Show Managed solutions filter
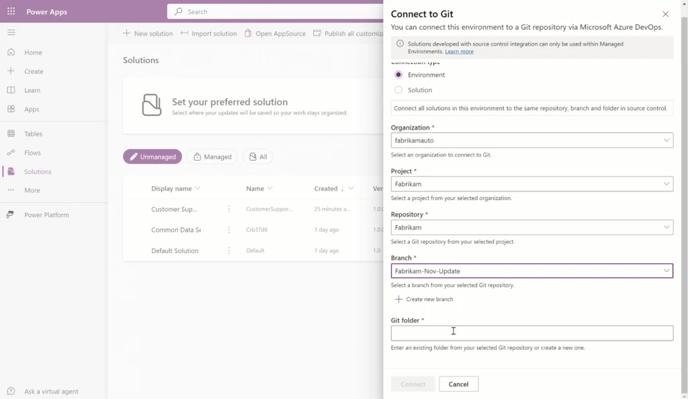The width and height of the screenshot is (688, 399). tap(212, 157)
